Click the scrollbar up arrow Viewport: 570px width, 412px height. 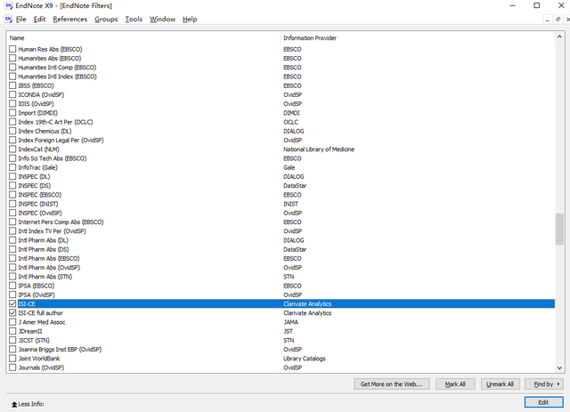559,36
